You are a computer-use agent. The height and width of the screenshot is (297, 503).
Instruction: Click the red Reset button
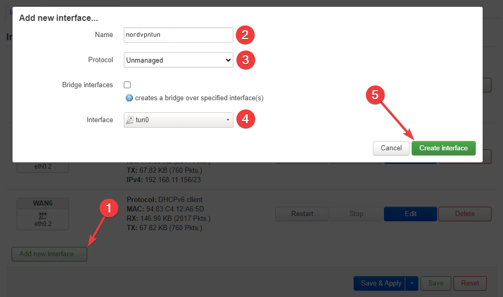[470, 283]
